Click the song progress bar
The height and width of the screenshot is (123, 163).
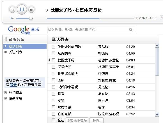point(90,18)
